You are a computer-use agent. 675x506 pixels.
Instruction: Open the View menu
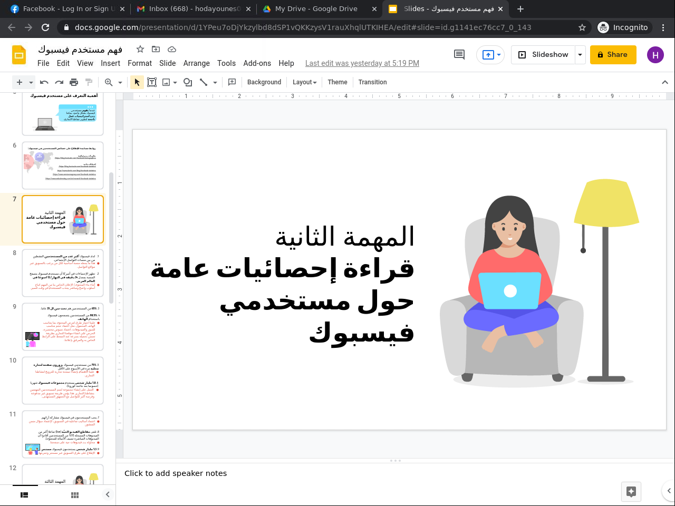coord(85,63)
